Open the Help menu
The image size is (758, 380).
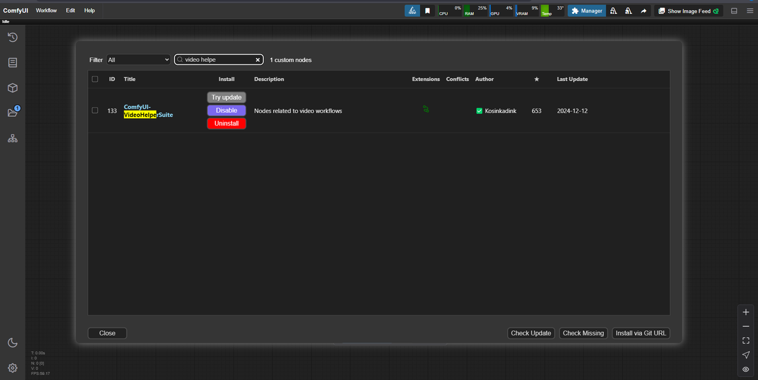pyautogui.click(x=90, y=11)
